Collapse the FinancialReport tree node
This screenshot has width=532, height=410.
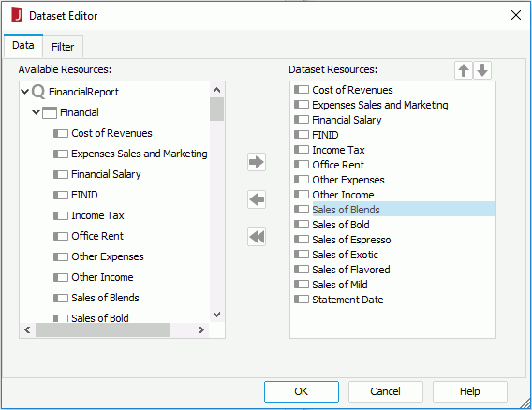pyautogui.click(x=24, y=91)
